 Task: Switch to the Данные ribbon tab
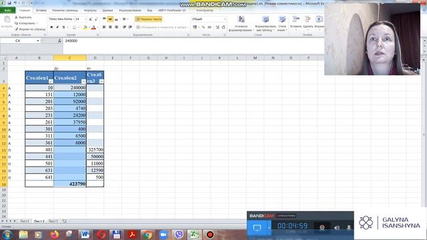click(x=108, y=11)
